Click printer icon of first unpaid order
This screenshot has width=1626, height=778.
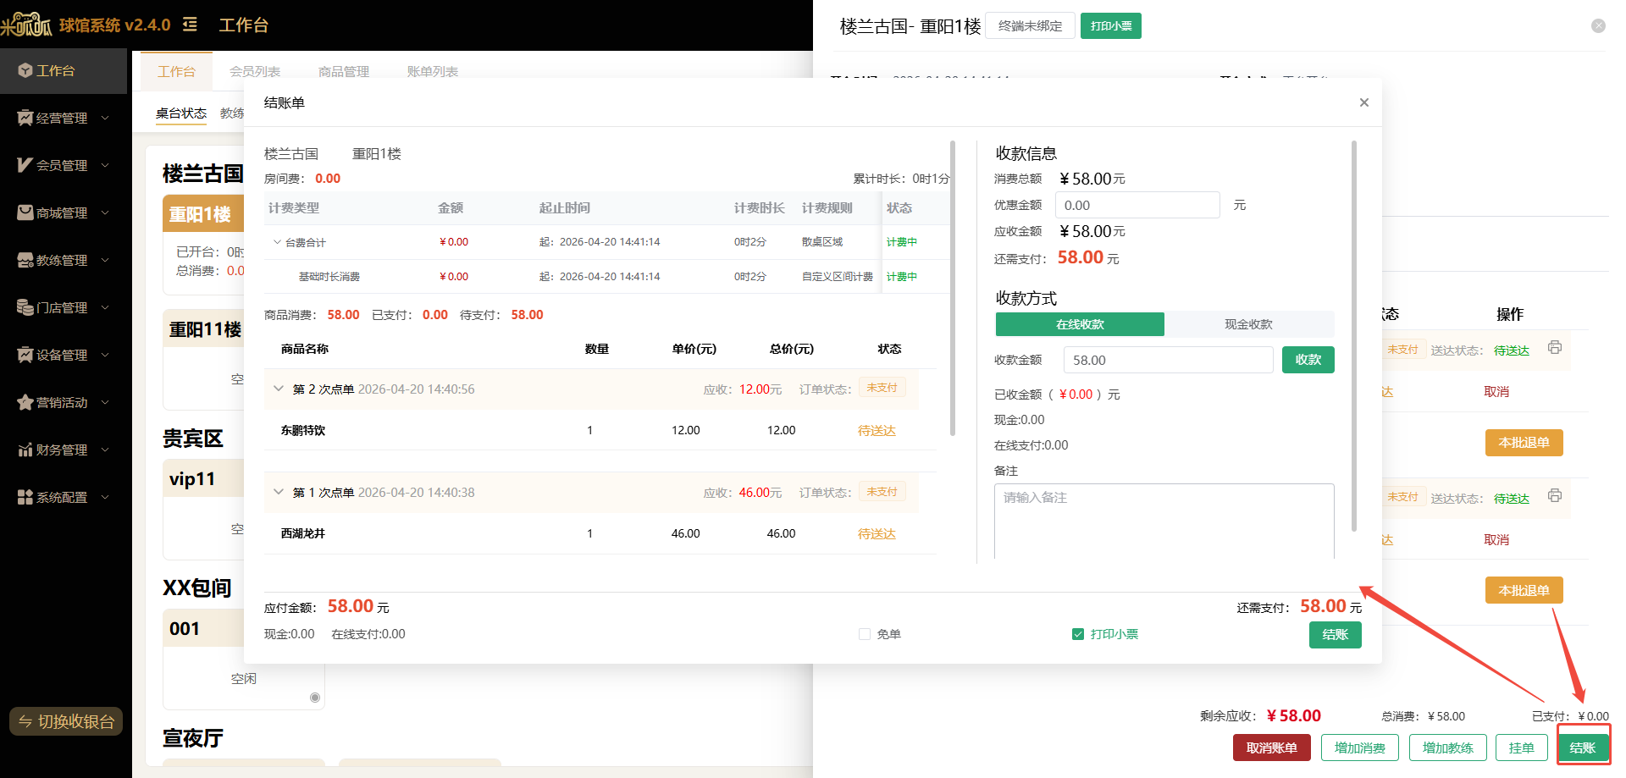(x=1555, y=348)
